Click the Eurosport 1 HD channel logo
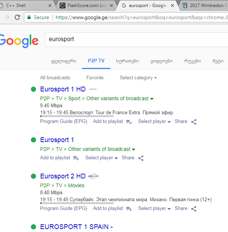228x232 pixels. pyautogui.click(x=93, y=89)
